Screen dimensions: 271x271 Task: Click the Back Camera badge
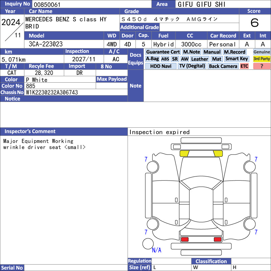click(223, 66)
